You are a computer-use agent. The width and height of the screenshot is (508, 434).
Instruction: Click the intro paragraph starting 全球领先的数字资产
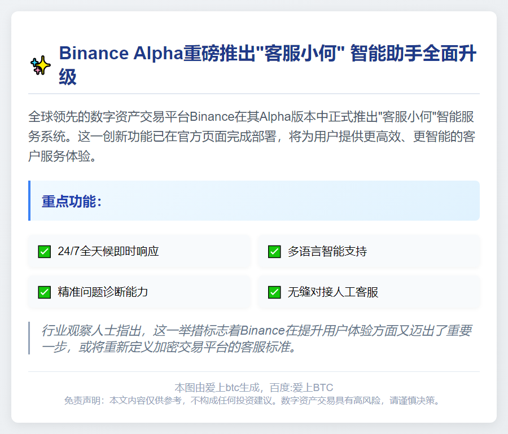coord(254,137)
